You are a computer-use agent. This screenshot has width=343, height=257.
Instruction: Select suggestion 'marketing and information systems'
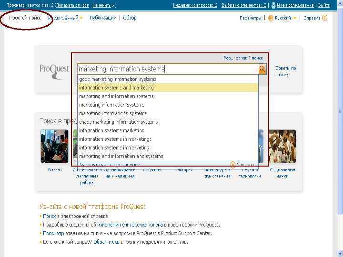tap(168, 96)
